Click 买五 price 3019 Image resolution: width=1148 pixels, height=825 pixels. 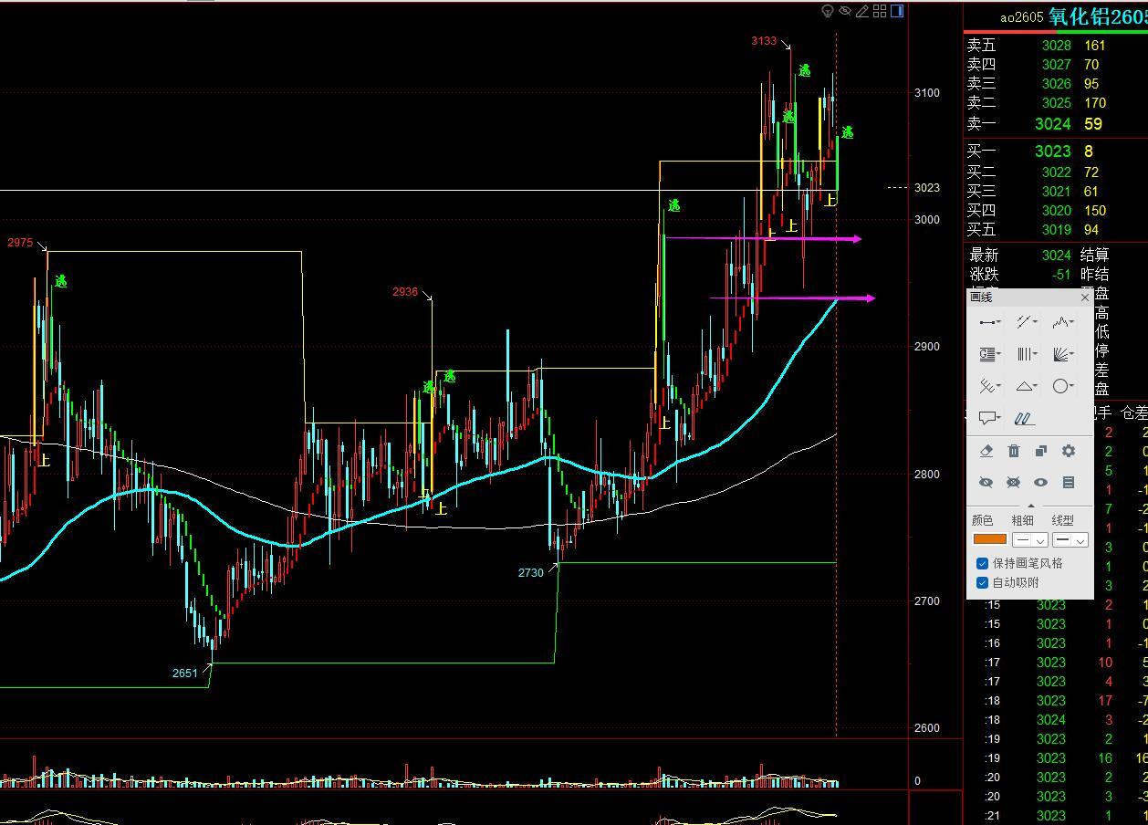[x=1057, y=229]
